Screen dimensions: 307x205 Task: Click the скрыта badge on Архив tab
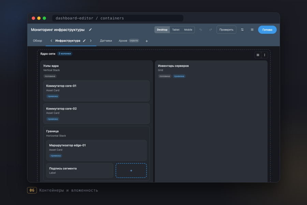click(134, 41)
